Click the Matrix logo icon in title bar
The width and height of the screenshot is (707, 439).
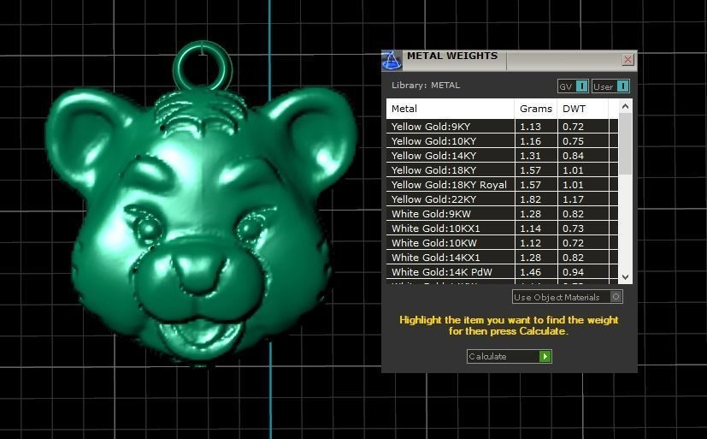click(x=391, y=60)
